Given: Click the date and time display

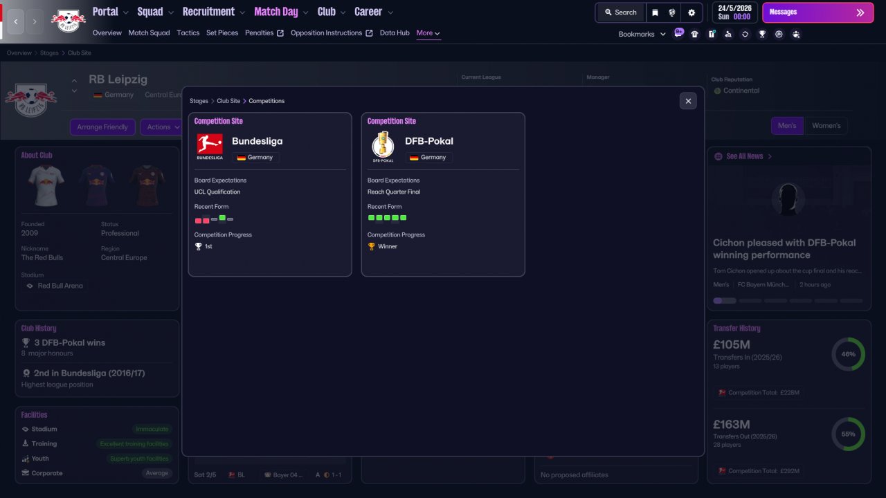Looking at the screenshot, I should 734,12.
